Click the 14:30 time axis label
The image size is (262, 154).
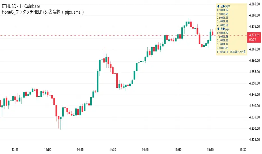click(113, 149)
